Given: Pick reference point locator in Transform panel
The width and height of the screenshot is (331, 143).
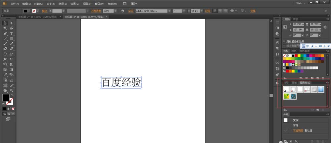Looking at the screenshot, I should pos(285,27).
